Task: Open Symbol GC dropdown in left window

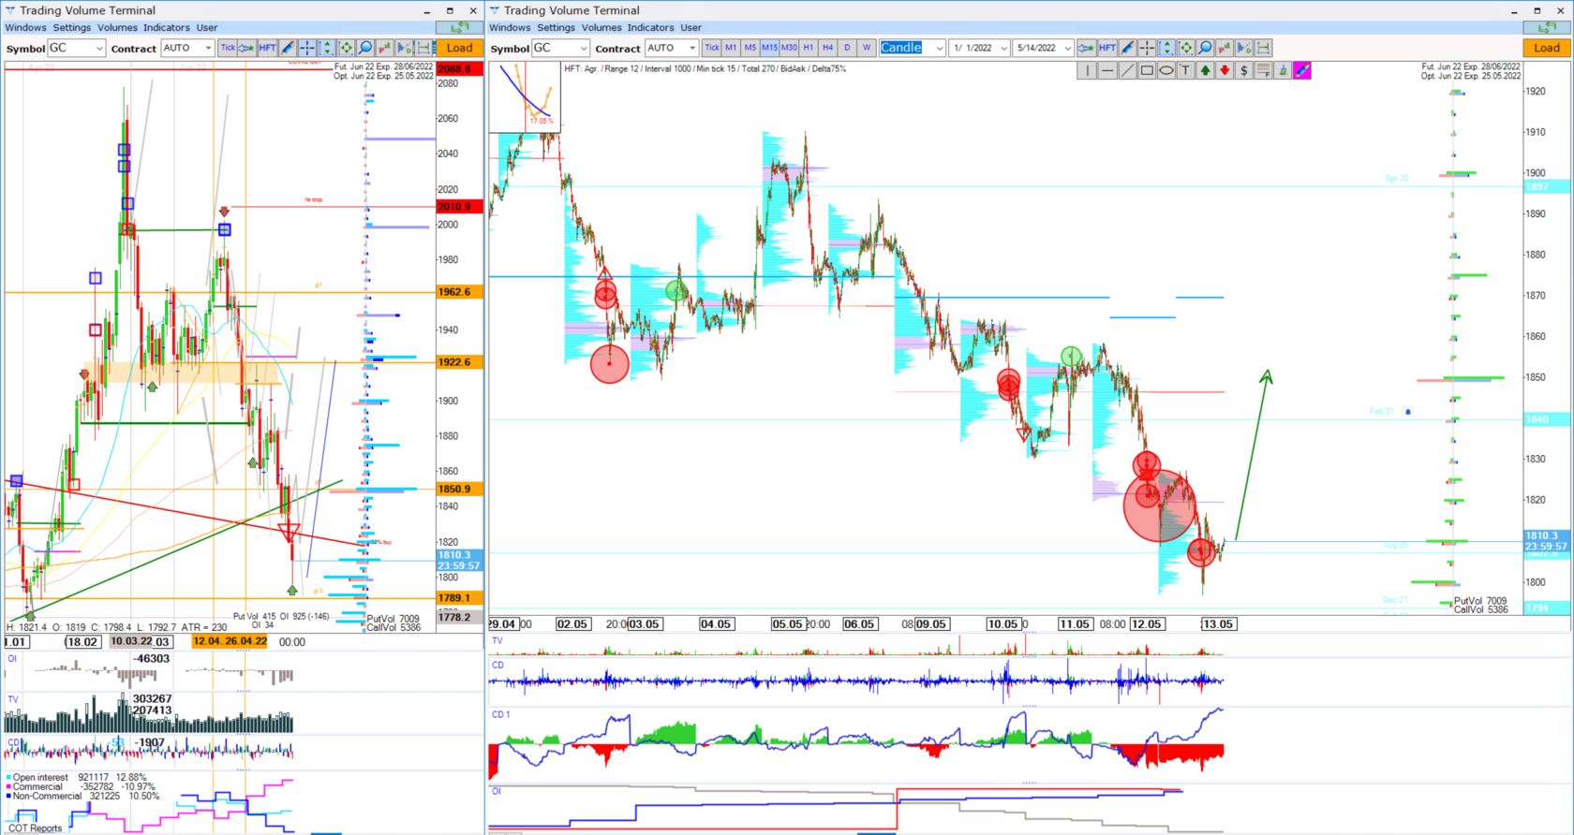Action: [x=76, y=48]
